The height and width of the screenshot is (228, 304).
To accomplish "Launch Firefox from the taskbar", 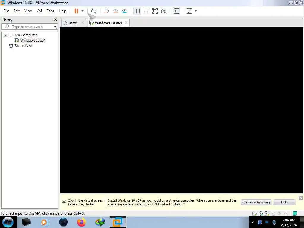I will 82,222.
